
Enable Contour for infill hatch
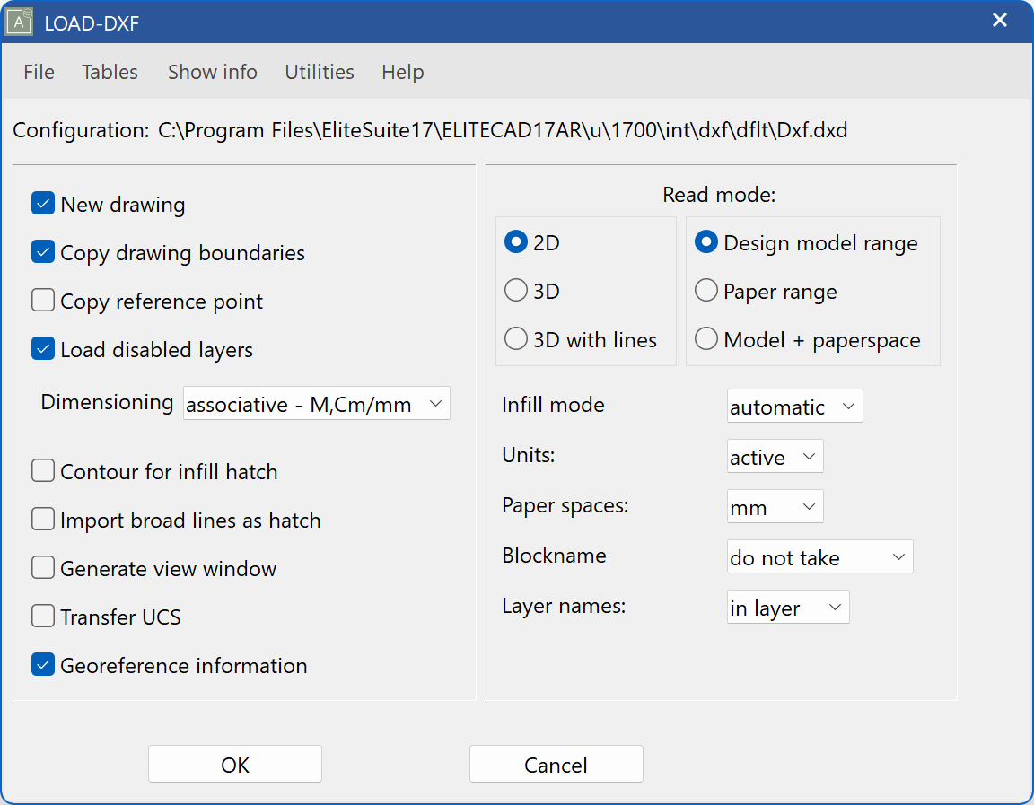[x=42, y=470]
